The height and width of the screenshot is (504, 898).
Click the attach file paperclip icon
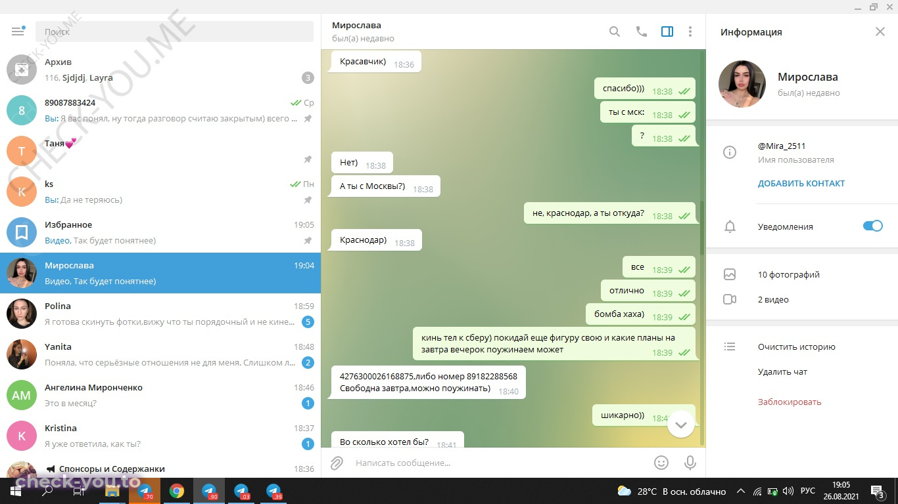coord(337,463)
